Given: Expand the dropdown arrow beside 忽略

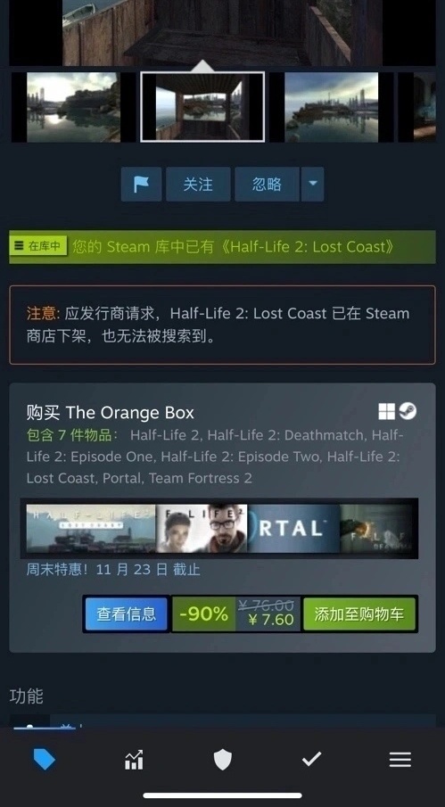Looking at the screenshot, I should [x=312, y=185].
